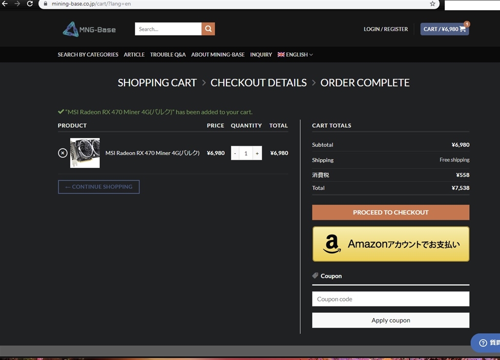Click the MNG-Base logo
The height and width of the screenshot is (360, 500).
coord(89,29)
